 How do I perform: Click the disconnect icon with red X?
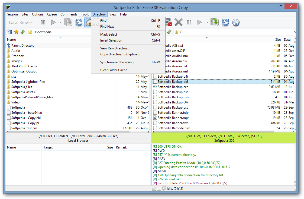[169, 22]
